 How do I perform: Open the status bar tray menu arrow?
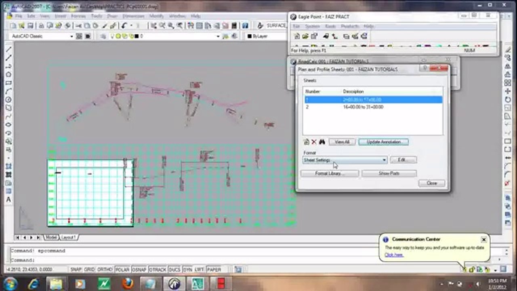click(x=496, y=270)
